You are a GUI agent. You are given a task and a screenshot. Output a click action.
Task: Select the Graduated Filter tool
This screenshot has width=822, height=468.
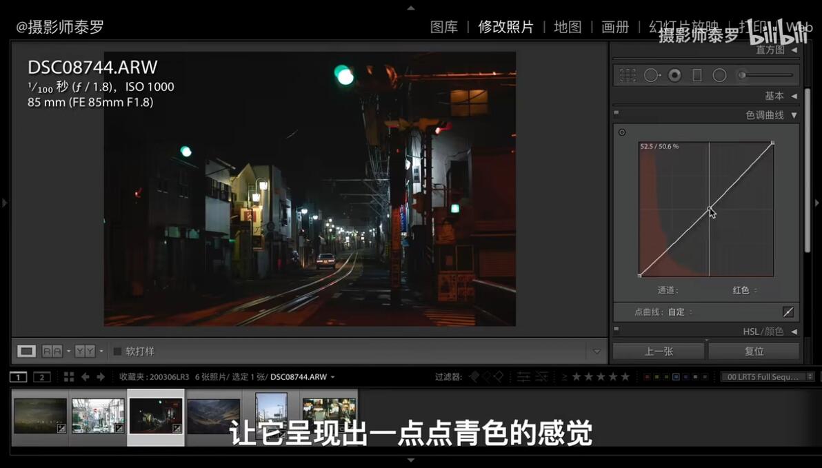click(x=697, y=75)
